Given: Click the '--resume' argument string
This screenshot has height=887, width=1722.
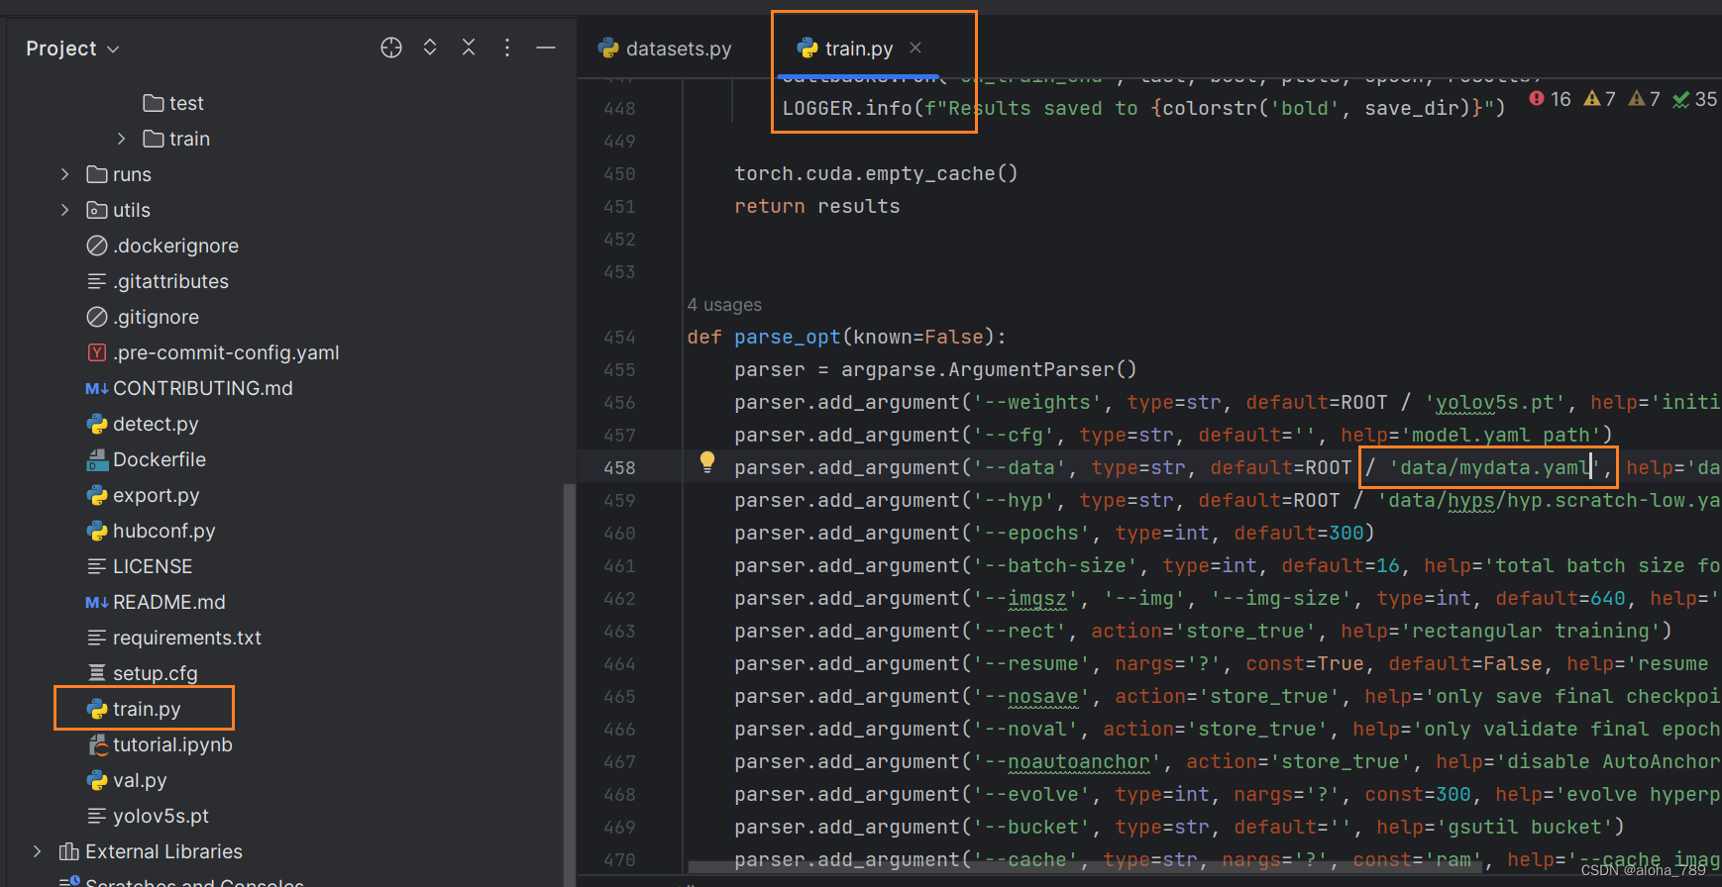Looking at the screenshot, I should (x=1031, y=663).
